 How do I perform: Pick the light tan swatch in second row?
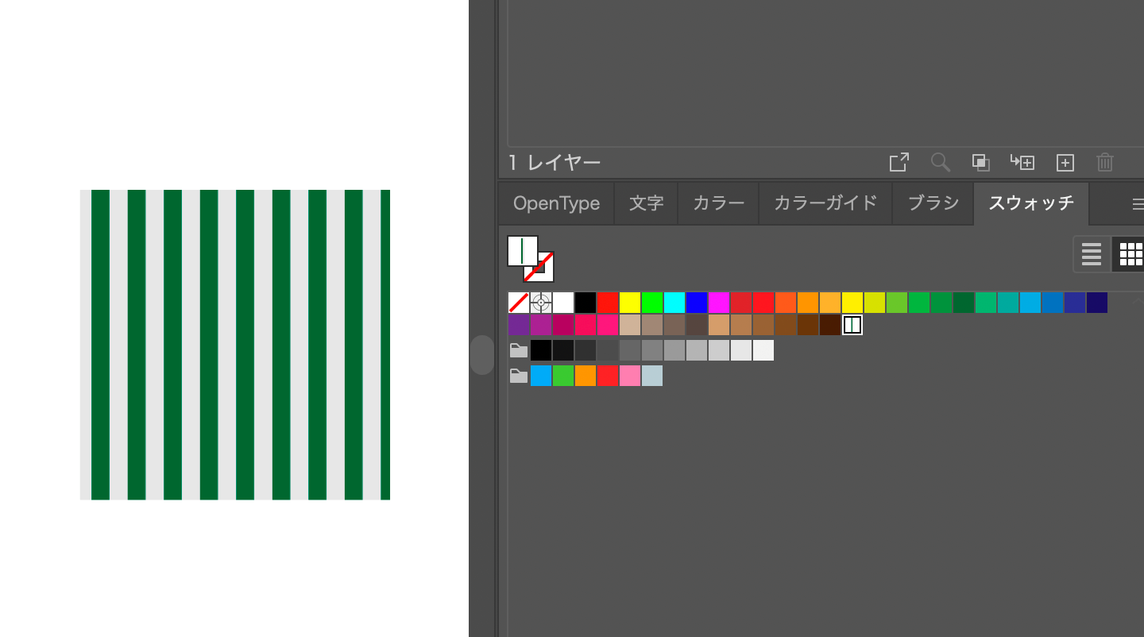[x=629, y=325]
